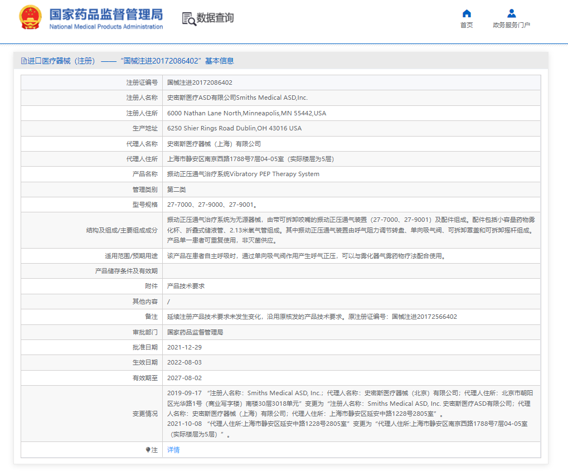Click the 注册证编号 row label
This screenshot has width=568, height=471.
[142, 82]
